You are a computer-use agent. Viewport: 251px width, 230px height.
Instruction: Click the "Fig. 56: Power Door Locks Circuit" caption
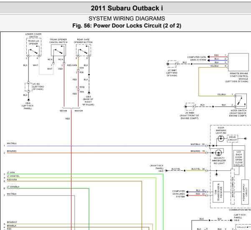coord(127,26)
